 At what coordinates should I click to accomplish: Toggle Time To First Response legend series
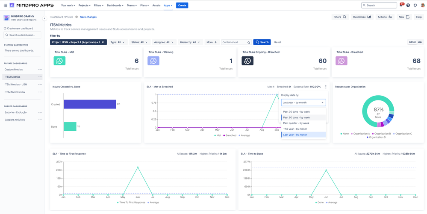(x=131, y=202)
